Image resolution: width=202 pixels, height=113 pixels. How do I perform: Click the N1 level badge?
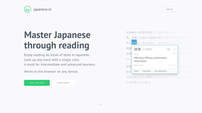click(169, 49)
